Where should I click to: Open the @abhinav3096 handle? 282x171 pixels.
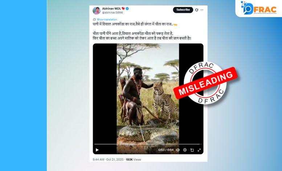113,13
